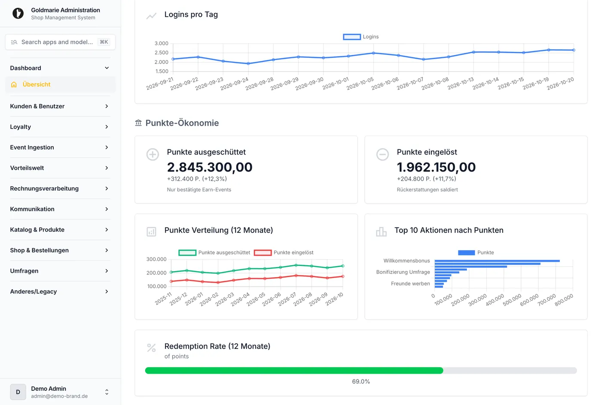Open the Demo Admin account switcher arrows
Image resolution: width=601 pixels, height=405 pixels.
tap(107, 392)
